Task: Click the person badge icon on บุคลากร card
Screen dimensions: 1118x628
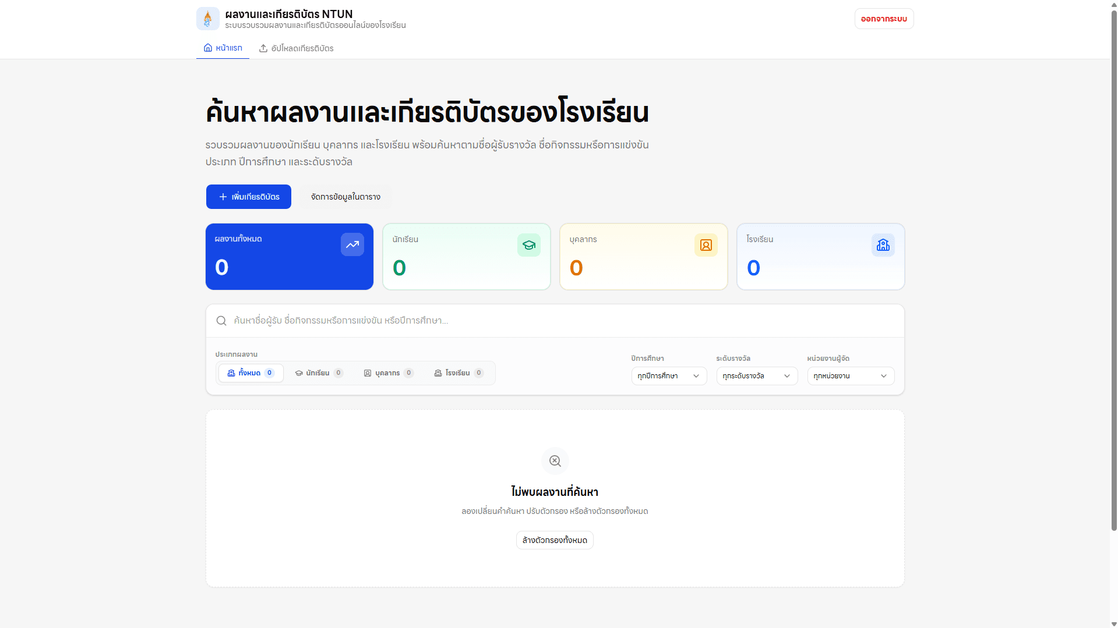Action: point(706,245)
